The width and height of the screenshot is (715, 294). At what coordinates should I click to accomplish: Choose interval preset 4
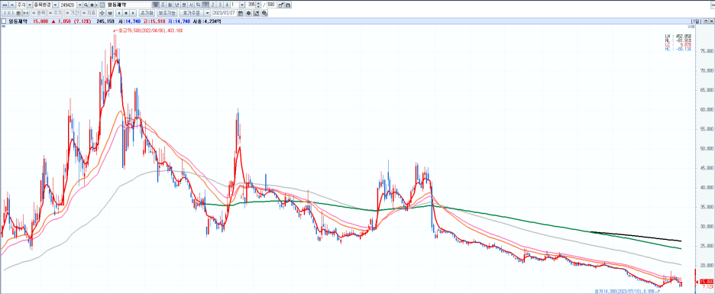click(x=227, y=5)
